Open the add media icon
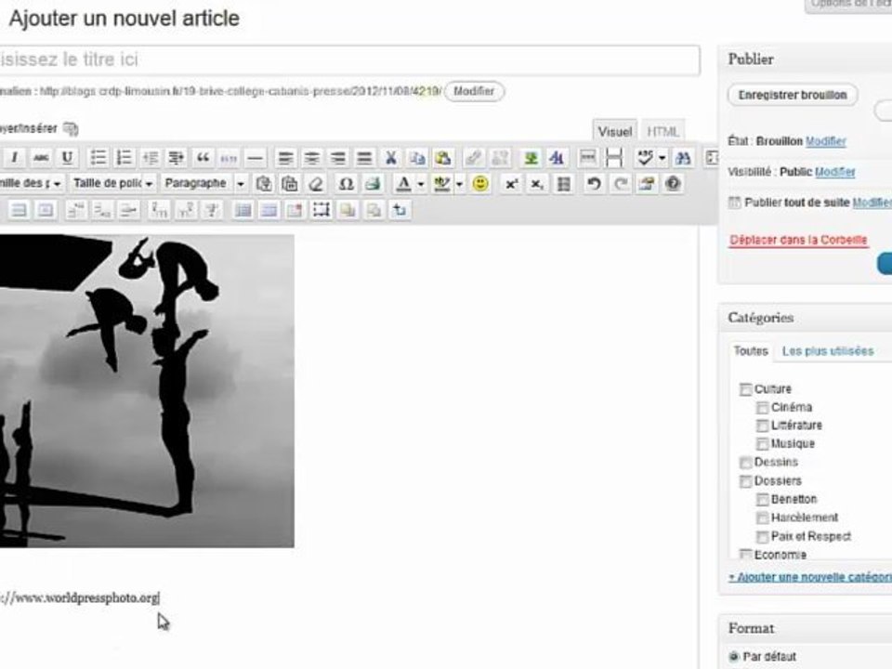This screenshot has height=669, width=892. point(71,129)
